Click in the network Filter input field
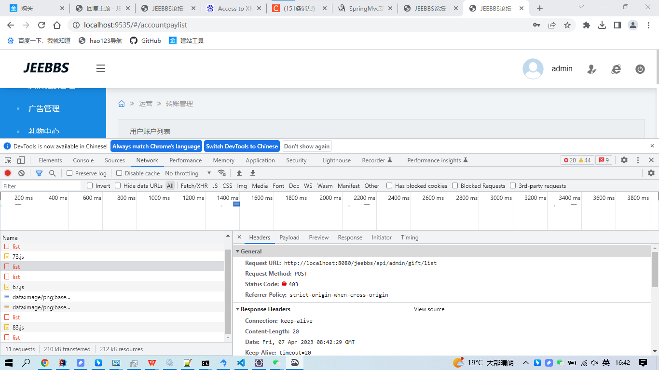Image resolution: width=659 pixels, height=370 pixels. [x=41, y=186]
